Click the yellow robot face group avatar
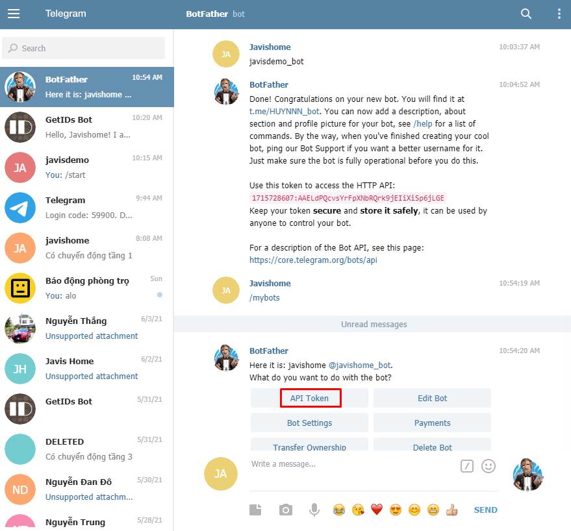571x531 pixels. (x=20, y=288)
